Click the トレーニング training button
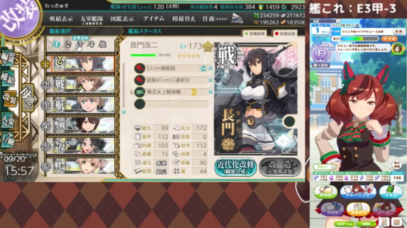Screen dimensions: 407x228 (x=358, y=192)
